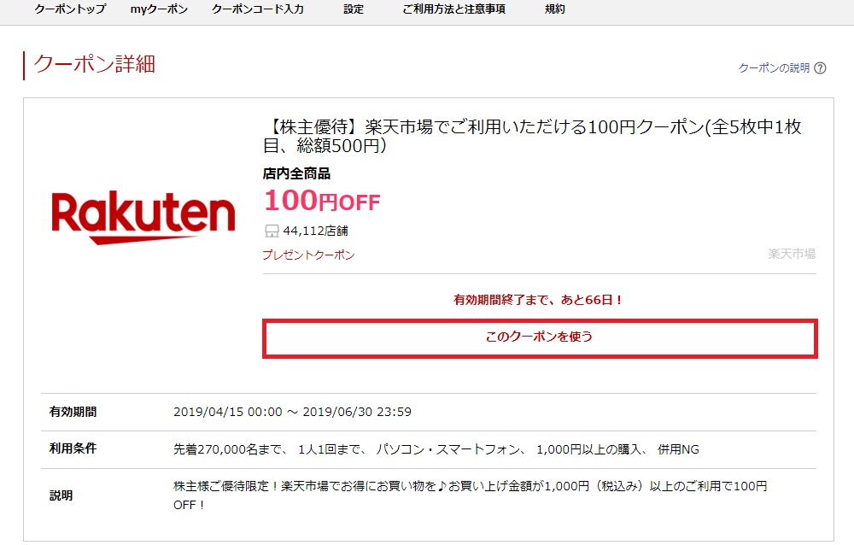Go to the myクーポン tab
Viewport: 854px width, 545px height.
click(159, 9)
